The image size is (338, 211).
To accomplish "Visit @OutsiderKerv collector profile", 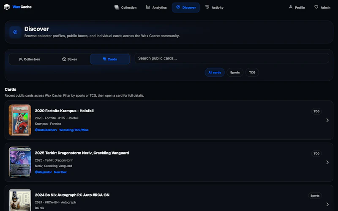I will click(x=46, y=130).
